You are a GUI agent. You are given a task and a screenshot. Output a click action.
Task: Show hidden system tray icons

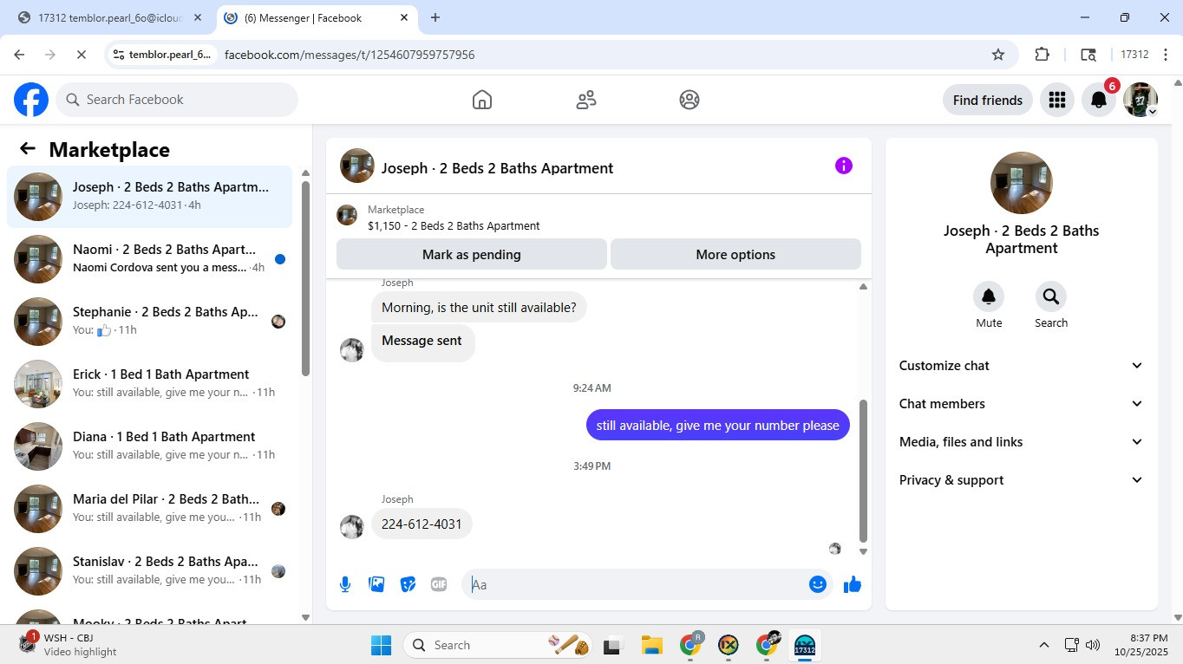pos(1044,645)
